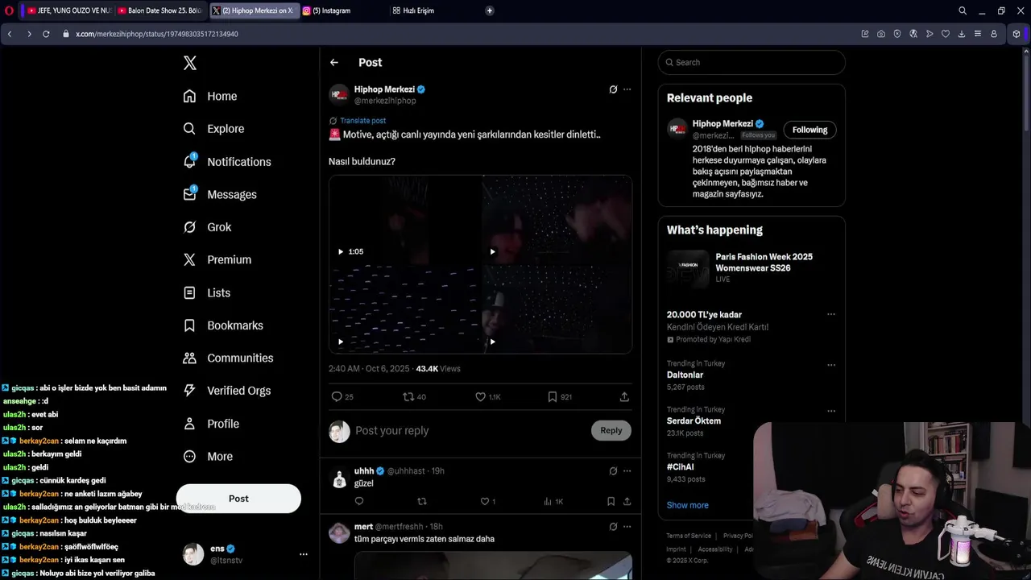Open options for Serdar Öktem trend
1031x580 pixels.
click(831, 411)
